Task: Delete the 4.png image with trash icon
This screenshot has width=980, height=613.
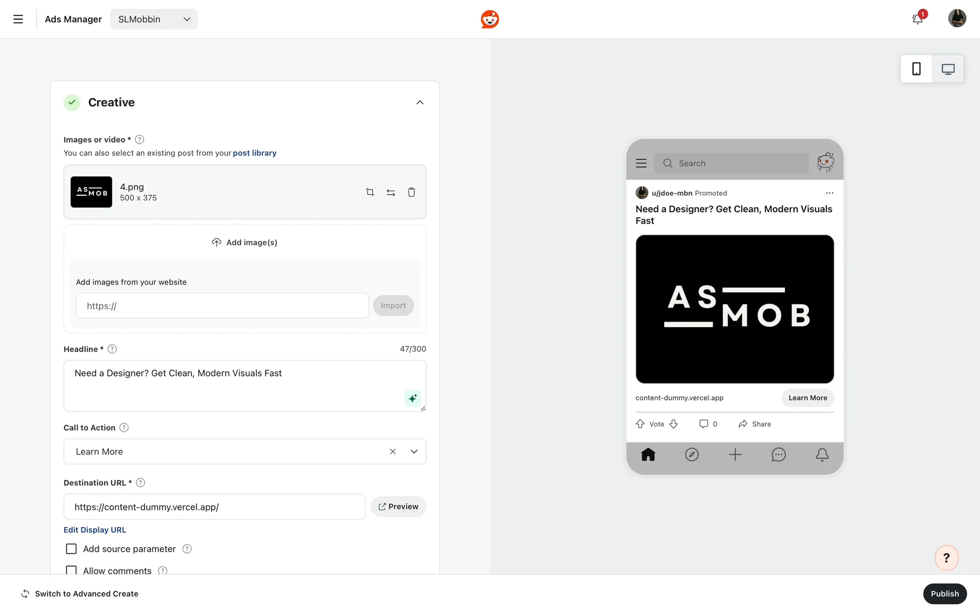Action: click(x=411, y=192)
